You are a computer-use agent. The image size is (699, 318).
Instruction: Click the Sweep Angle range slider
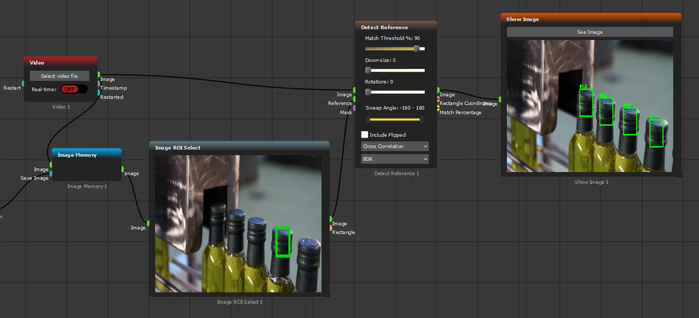[395, 119]
